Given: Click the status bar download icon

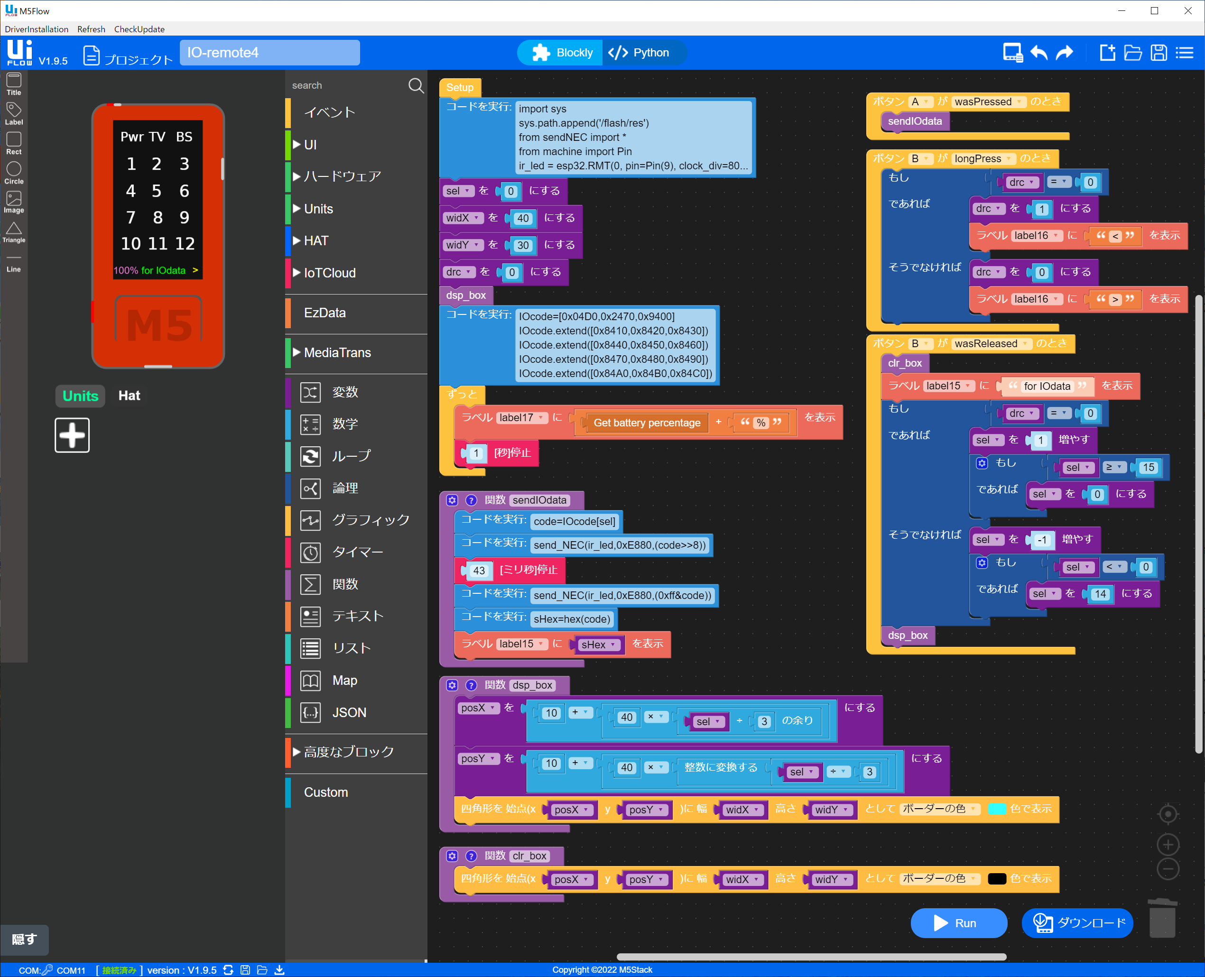Looking at the screenshot, I should click(x=279, y=970).
